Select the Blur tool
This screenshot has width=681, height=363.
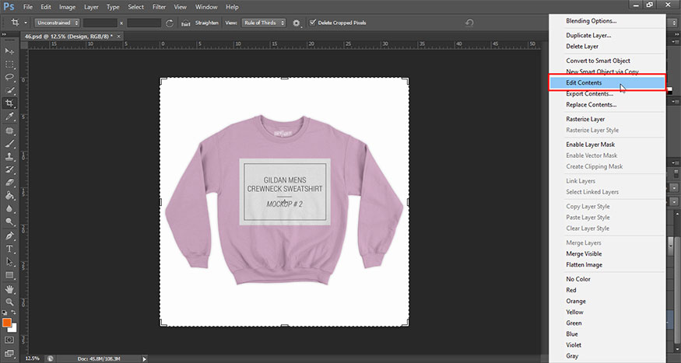[9, 208]
